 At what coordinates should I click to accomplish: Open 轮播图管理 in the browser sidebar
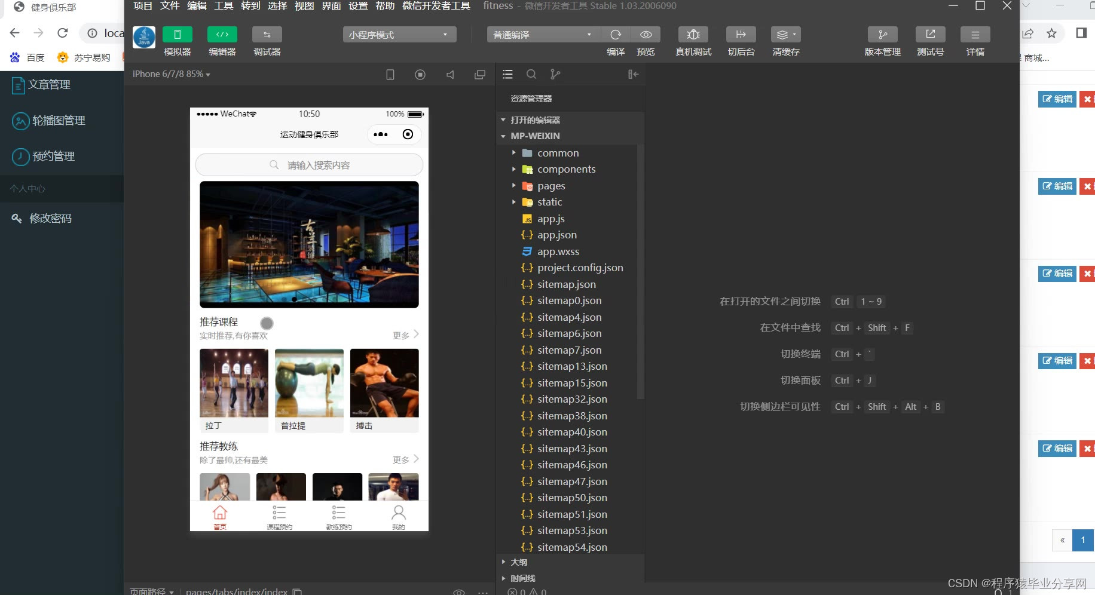coord(48,121)
